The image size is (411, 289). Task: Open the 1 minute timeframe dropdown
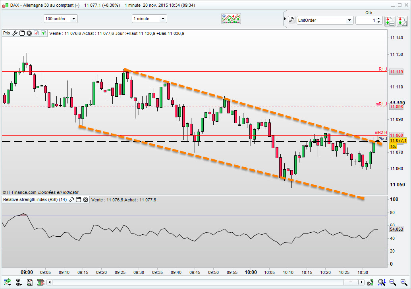[x=149, y=19]
